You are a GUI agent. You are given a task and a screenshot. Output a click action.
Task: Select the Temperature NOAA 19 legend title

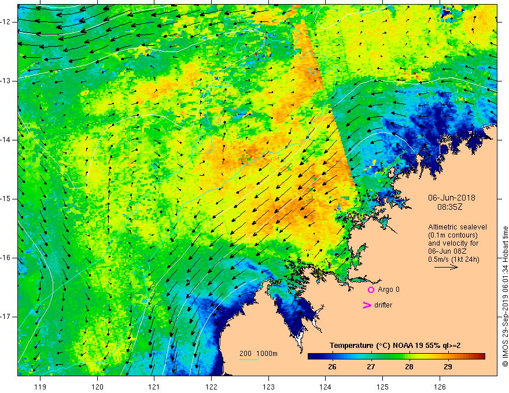coord(395,346)
